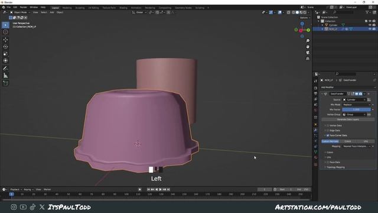Open the Modifiers wrench properties tab
378x213 pixels.
tap(315, 130)
